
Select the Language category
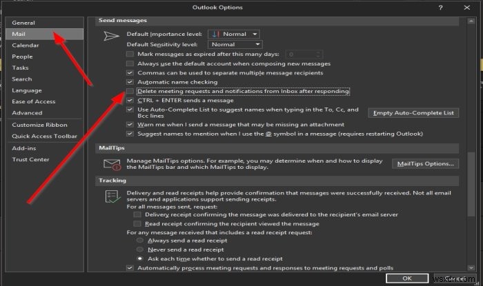[44, 90]
